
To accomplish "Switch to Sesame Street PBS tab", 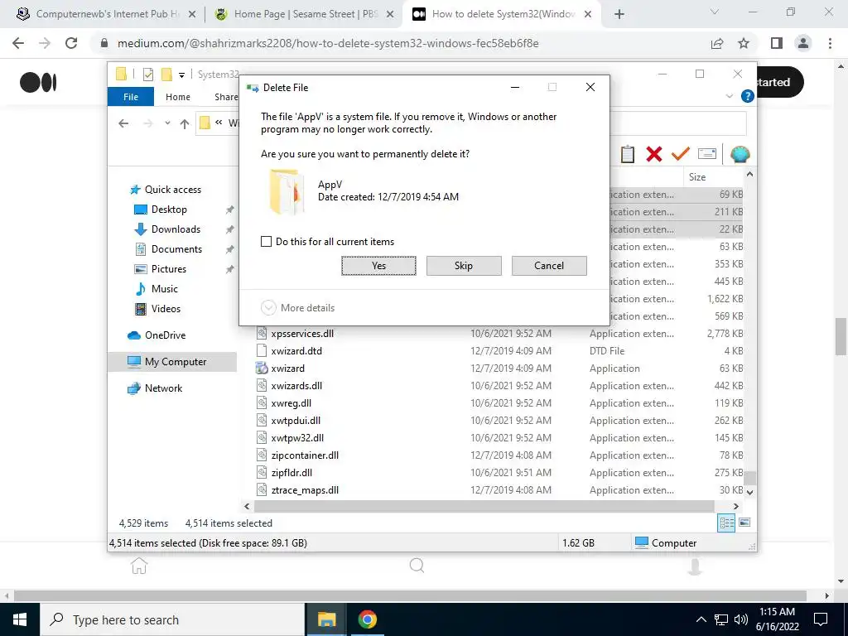I will pyautogui.click(x=304, y=14).
